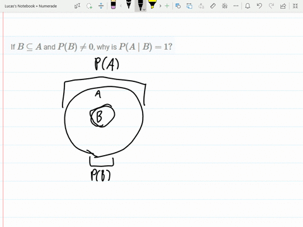Image resolution: width=303 pixels, height=227 pixels.
Task: Click the Ink to Text icon
Action: click(201, 6)
